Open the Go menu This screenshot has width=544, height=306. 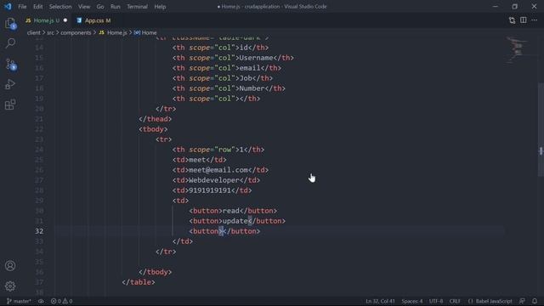100,7
